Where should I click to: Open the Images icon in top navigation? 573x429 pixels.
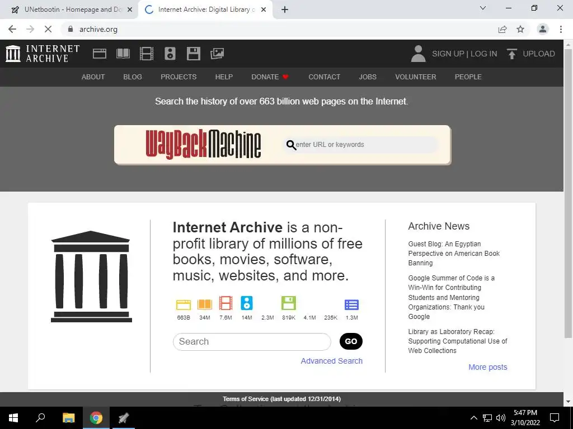tap(217, 54)
